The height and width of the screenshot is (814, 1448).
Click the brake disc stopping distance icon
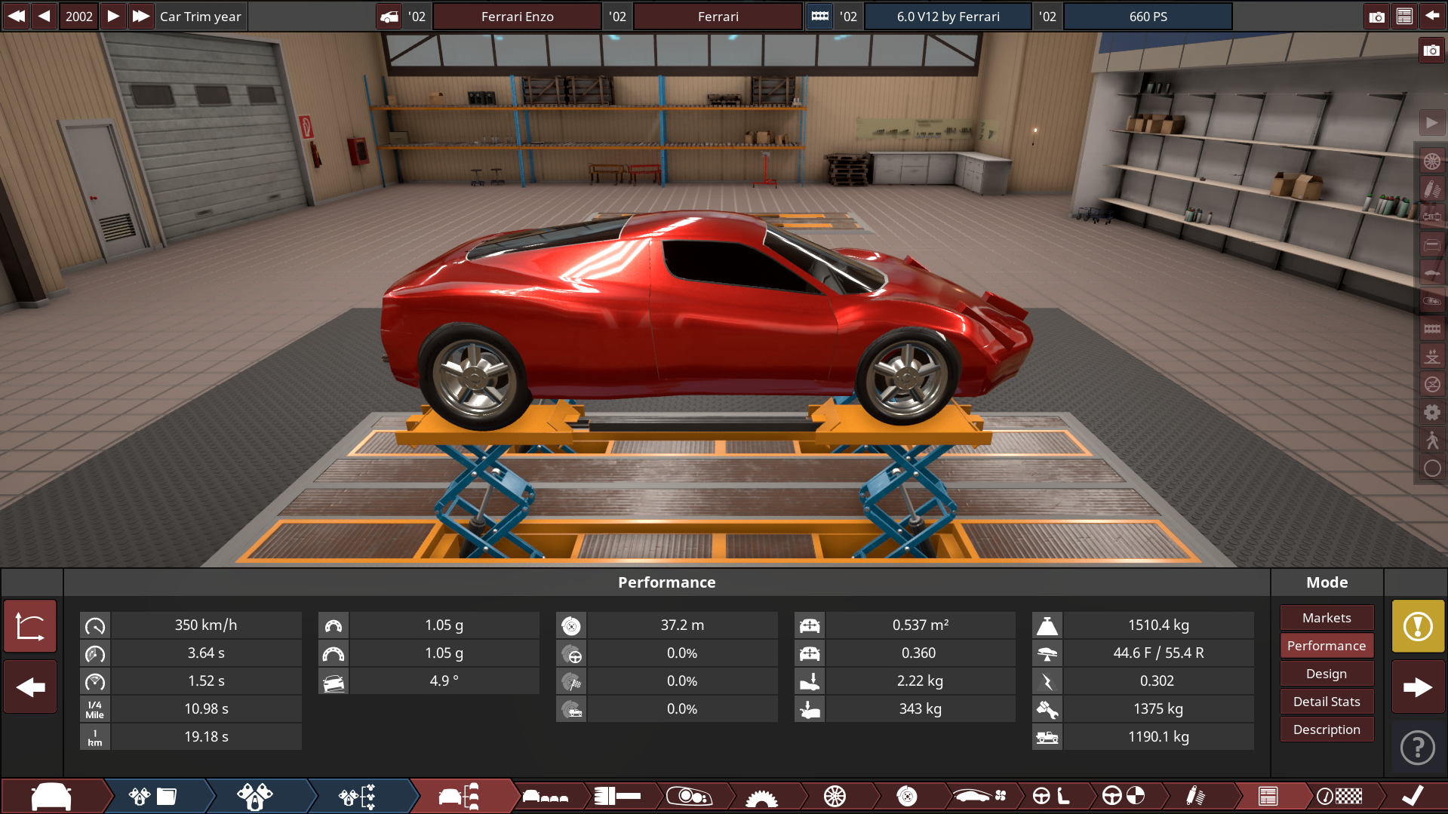[571, 625]
